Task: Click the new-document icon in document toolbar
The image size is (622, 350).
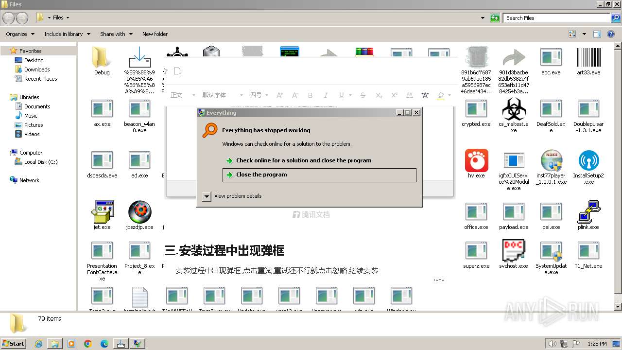Action: (177, 71)
